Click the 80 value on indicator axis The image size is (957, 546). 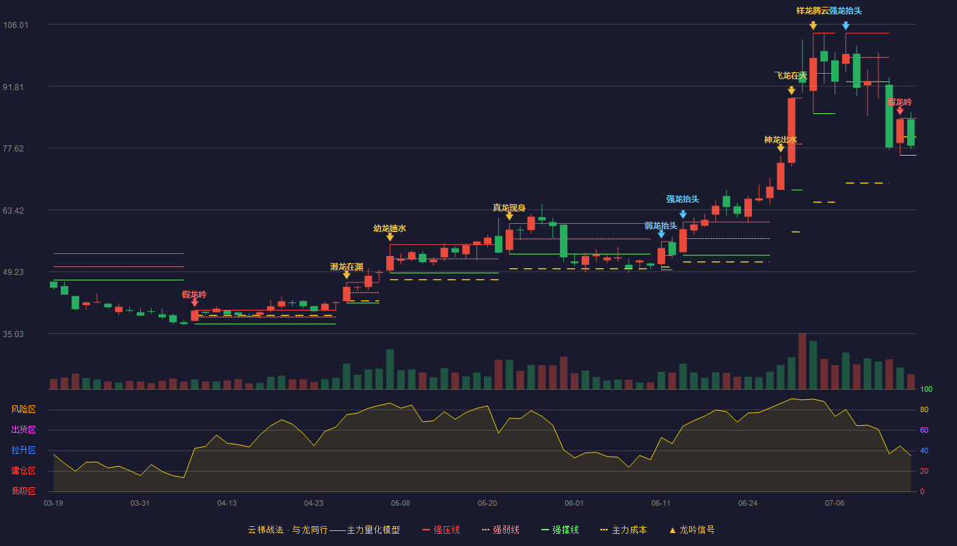924,409
